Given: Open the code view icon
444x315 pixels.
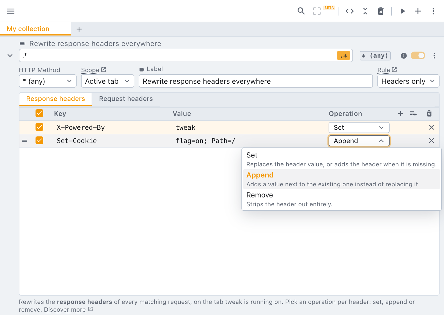Looking at the screenshot, I should (x=350, y=11).
